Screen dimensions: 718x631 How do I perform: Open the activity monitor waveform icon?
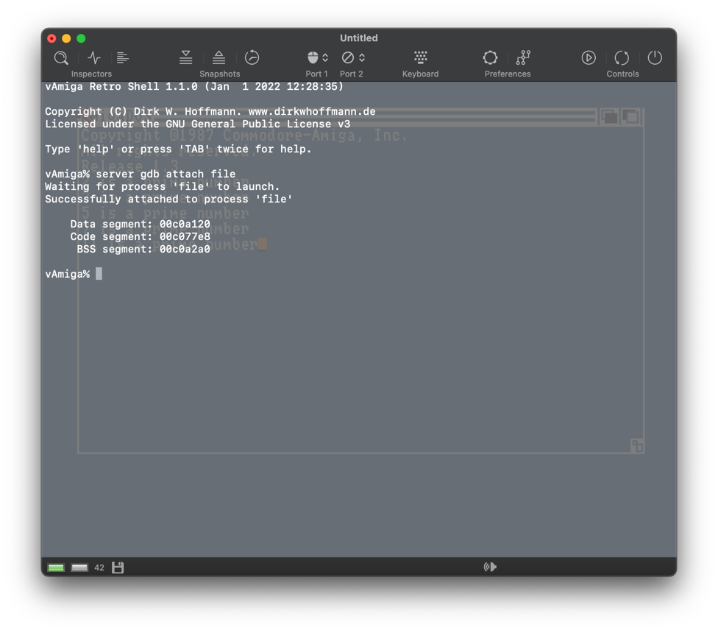[94, 57]
